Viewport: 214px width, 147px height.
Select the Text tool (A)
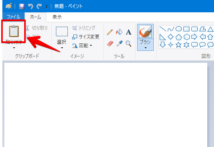click(128, 32)
